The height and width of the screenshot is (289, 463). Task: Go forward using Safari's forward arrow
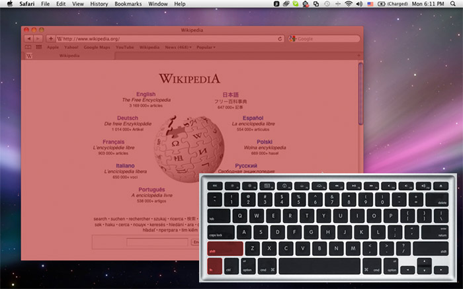[x=38, y=38]
